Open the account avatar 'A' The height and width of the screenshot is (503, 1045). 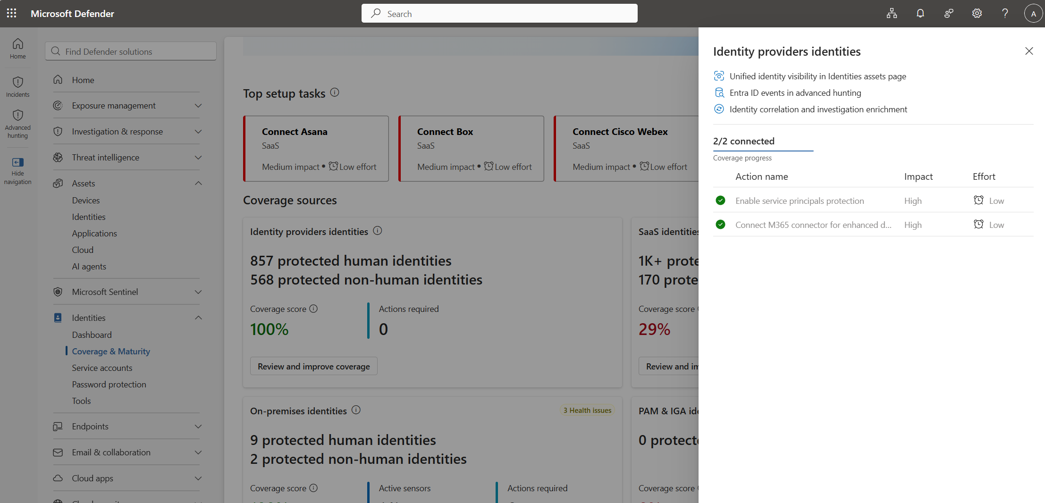(x=1033, y=13)
